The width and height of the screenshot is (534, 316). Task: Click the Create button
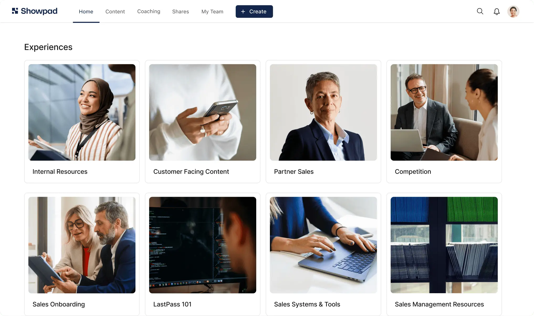254,12
